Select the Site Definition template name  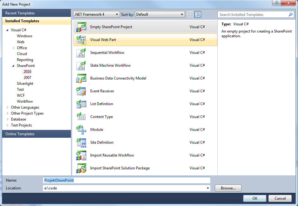click(102, 142)
